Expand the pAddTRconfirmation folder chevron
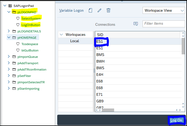Screen dimensions: 187x126 click(x=9, y=69)
